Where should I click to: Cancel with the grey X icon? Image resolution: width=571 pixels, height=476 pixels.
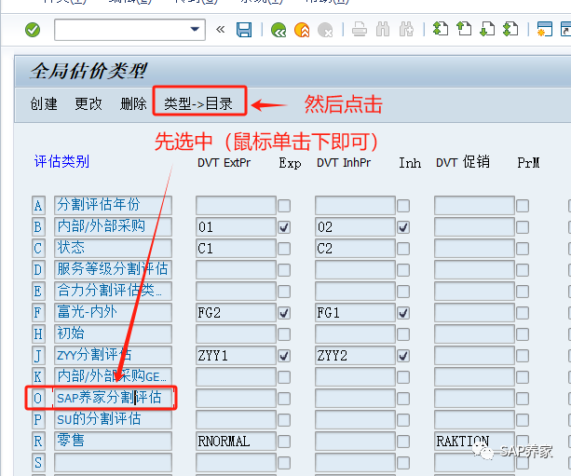pos(325,30)
